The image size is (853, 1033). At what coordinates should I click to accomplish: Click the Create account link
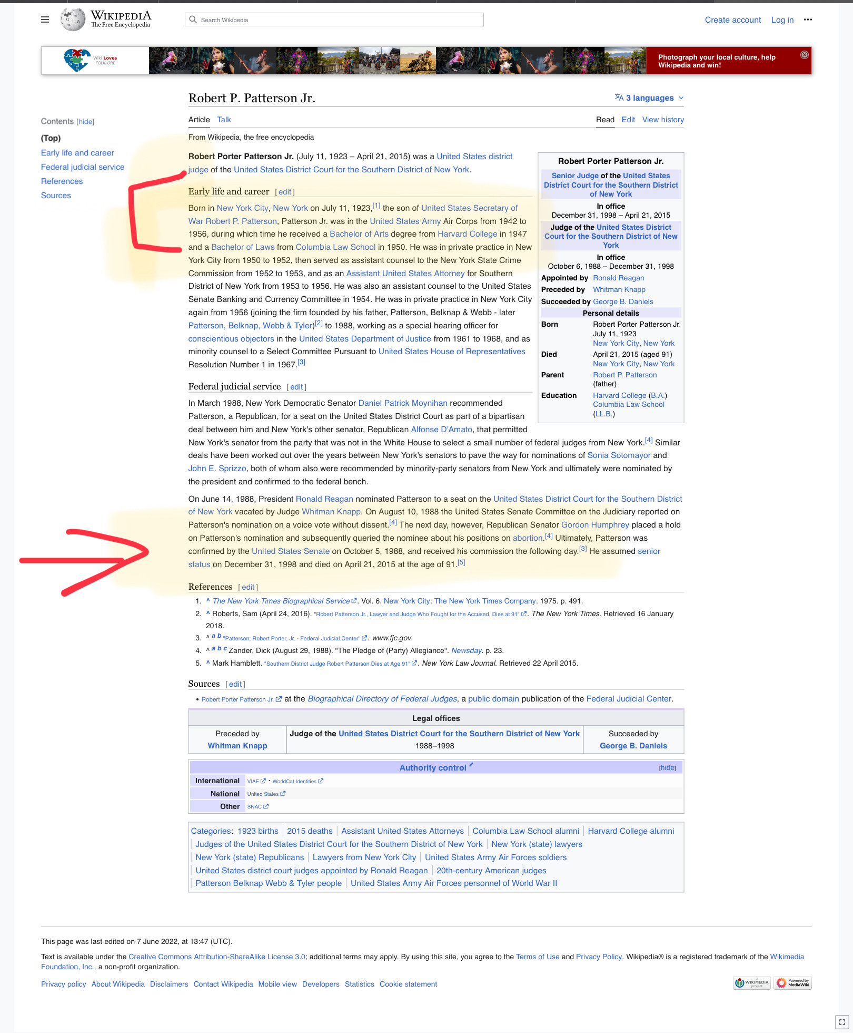(732, 20)
